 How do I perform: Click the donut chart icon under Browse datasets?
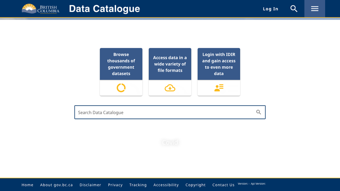(121, 88)
